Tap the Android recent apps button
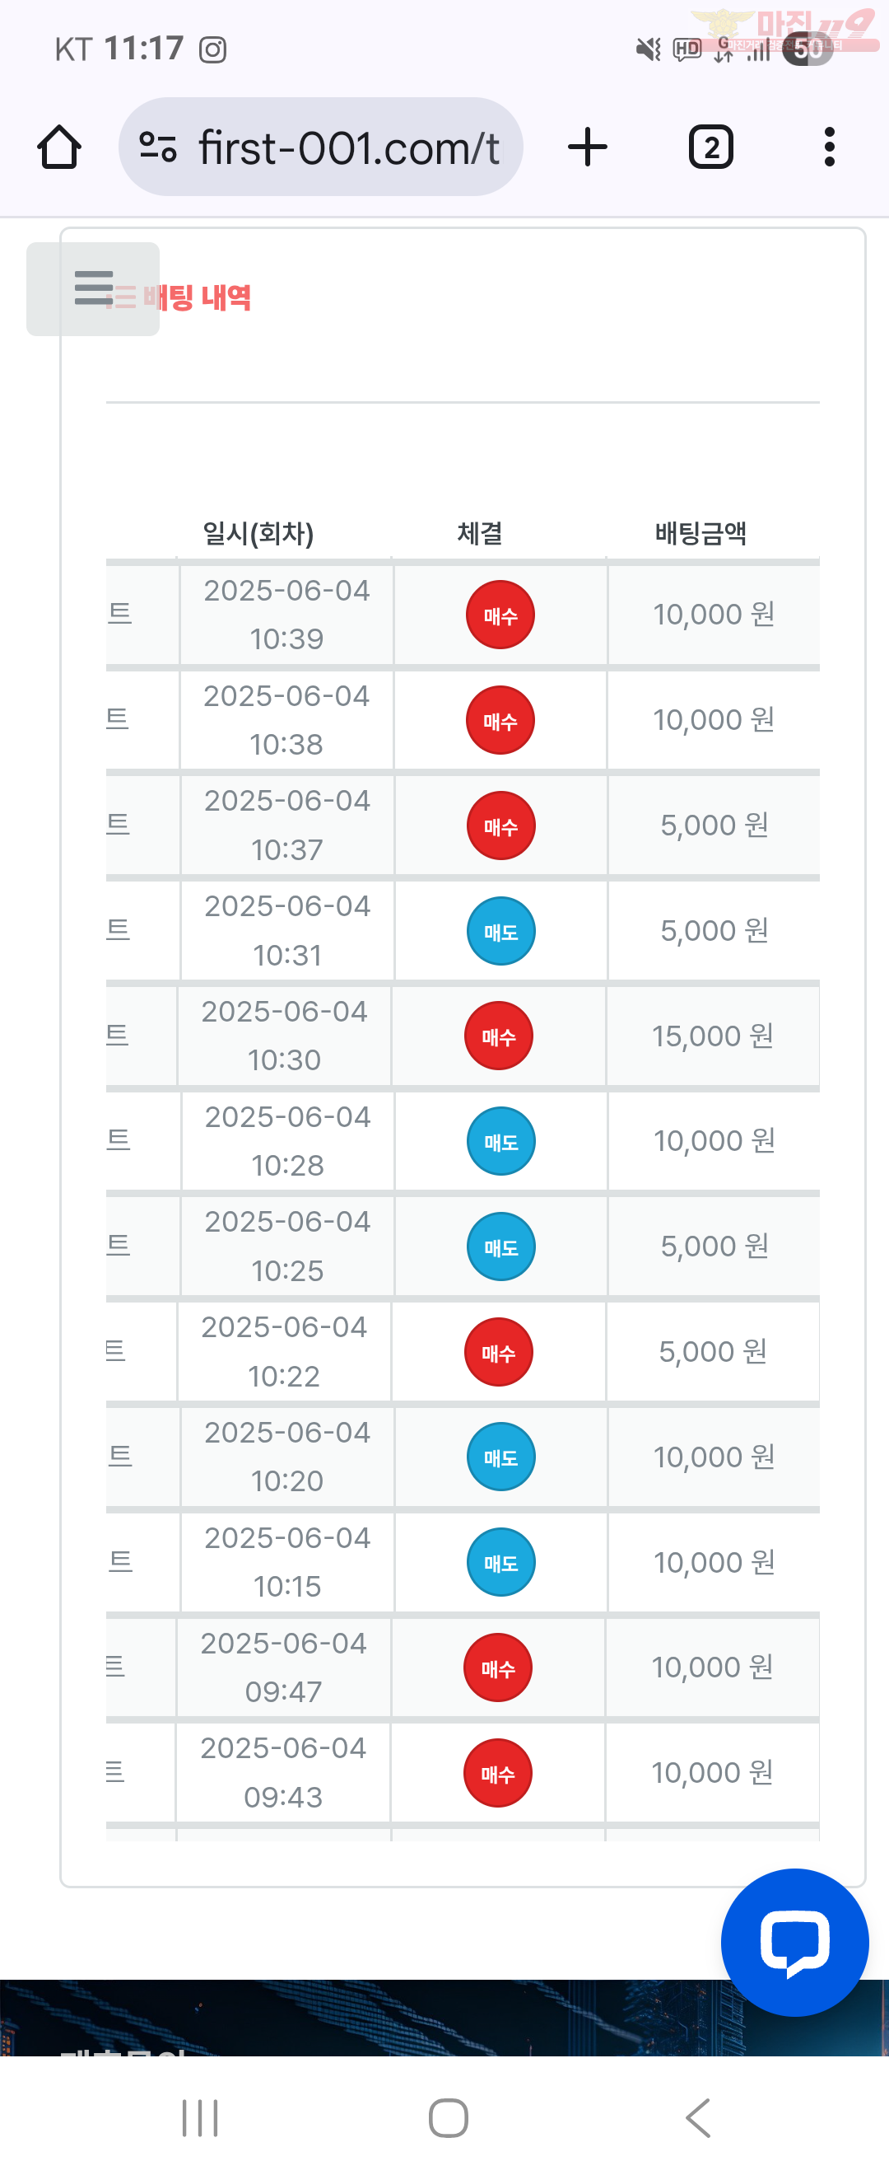 pyautogui.click(x=200, y=2117)
